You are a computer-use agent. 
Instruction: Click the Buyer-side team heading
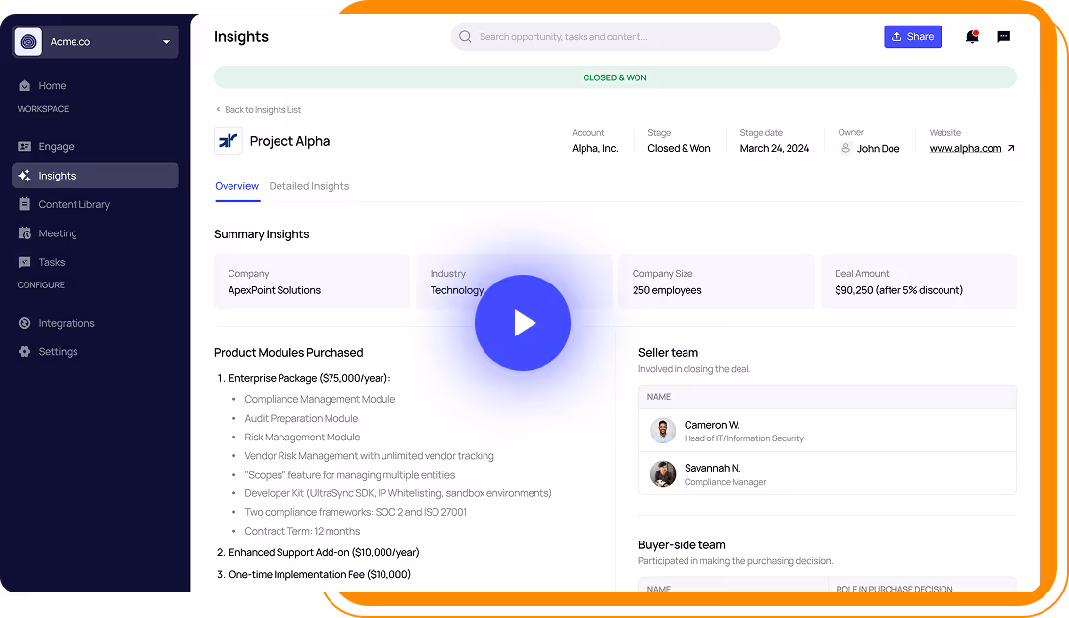coord(682,545)
